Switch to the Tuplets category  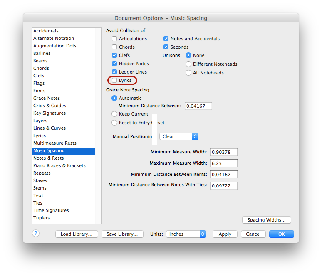tap(42, 218)
